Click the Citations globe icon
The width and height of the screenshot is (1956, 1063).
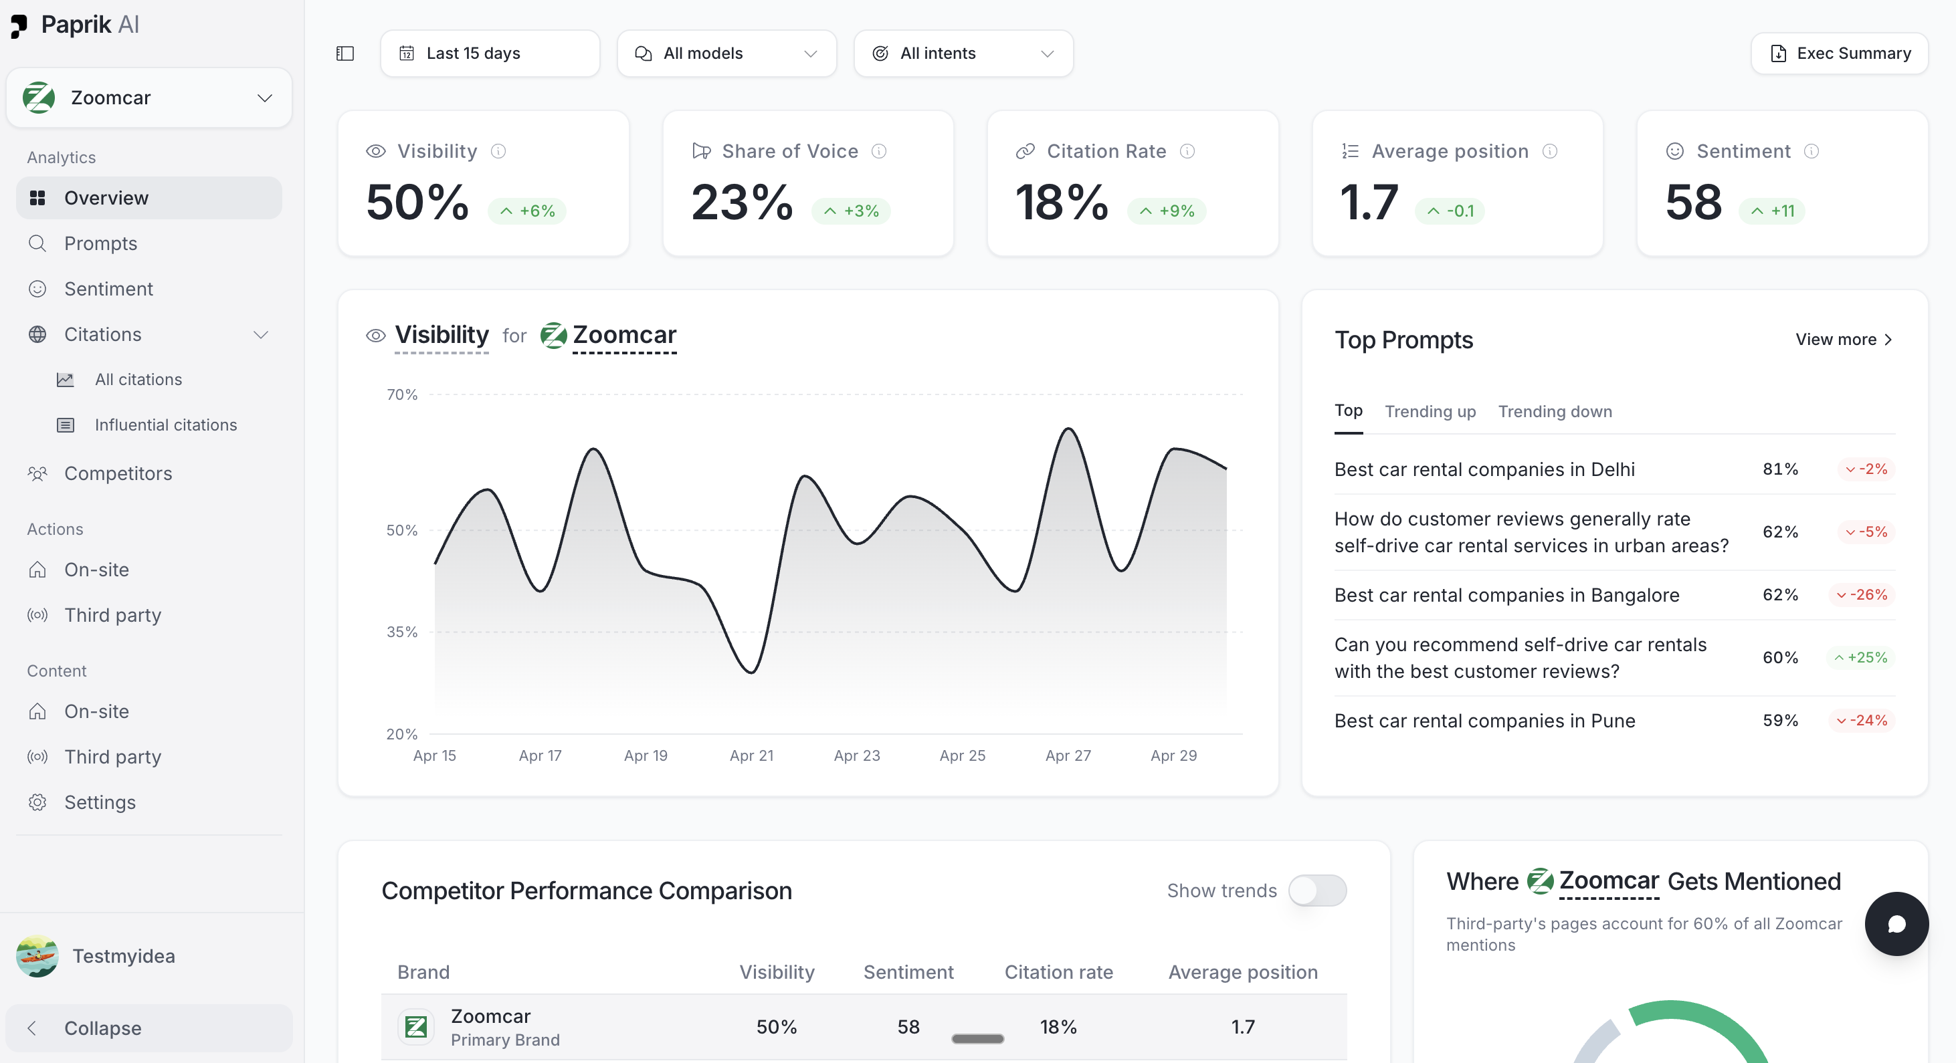[37, 334]
